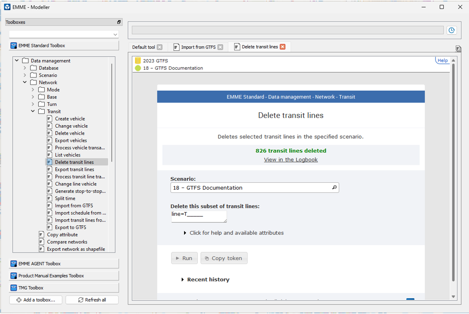Open the Help link
Image resolution: width=469 pixels, height=314 pixels.
point(442,61)
